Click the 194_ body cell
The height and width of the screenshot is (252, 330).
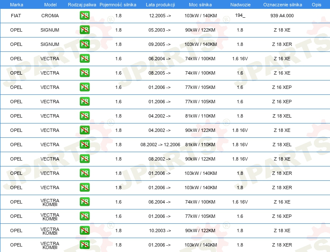coord(240,15)
